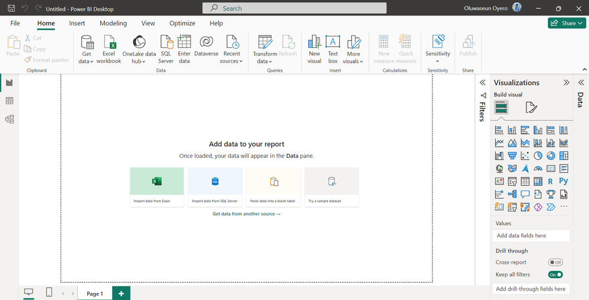Viewport: 589px width, 300px height.
Task: Select the card 123 visual
Action: coord(551,169)
